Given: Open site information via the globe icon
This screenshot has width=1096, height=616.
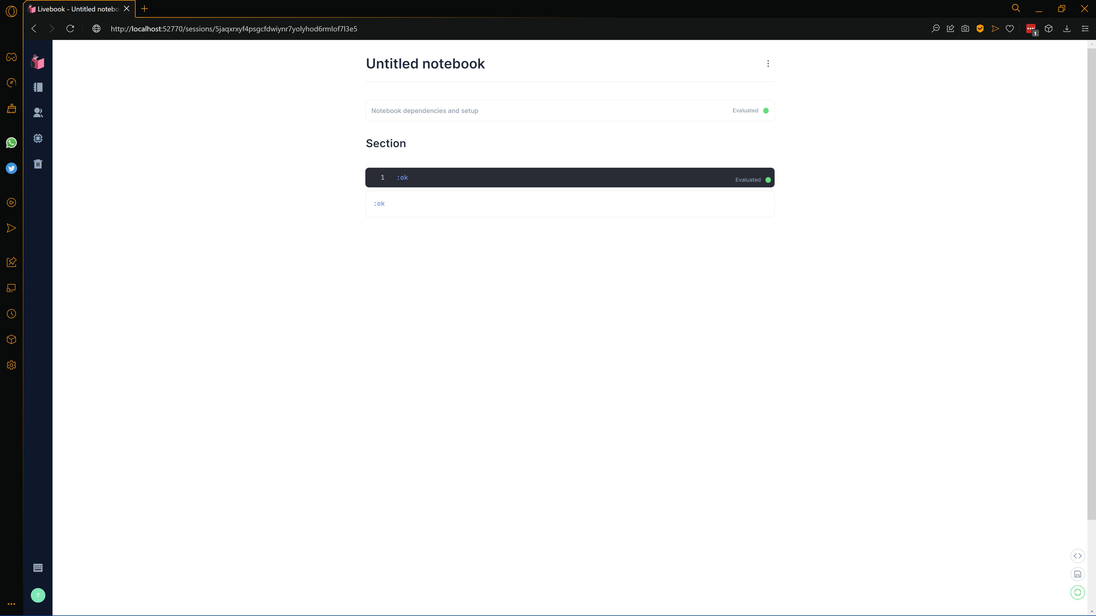Looking at the screenshot, I should [x=96, y=29].
